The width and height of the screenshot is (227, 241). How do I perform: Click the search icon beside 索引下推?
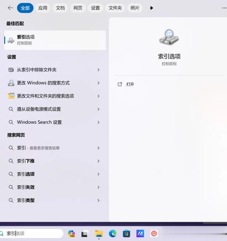click(11, 161)
